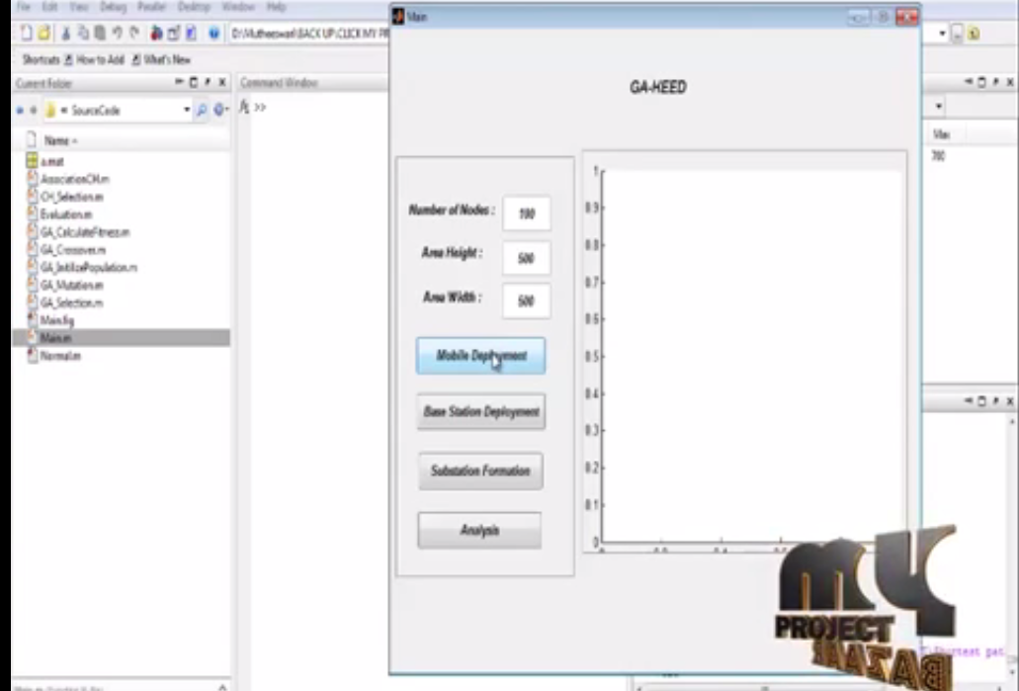Select GA_Mutation.m in the file list
The height and width of the screenshot is (691, 1019).
[72, 285]
